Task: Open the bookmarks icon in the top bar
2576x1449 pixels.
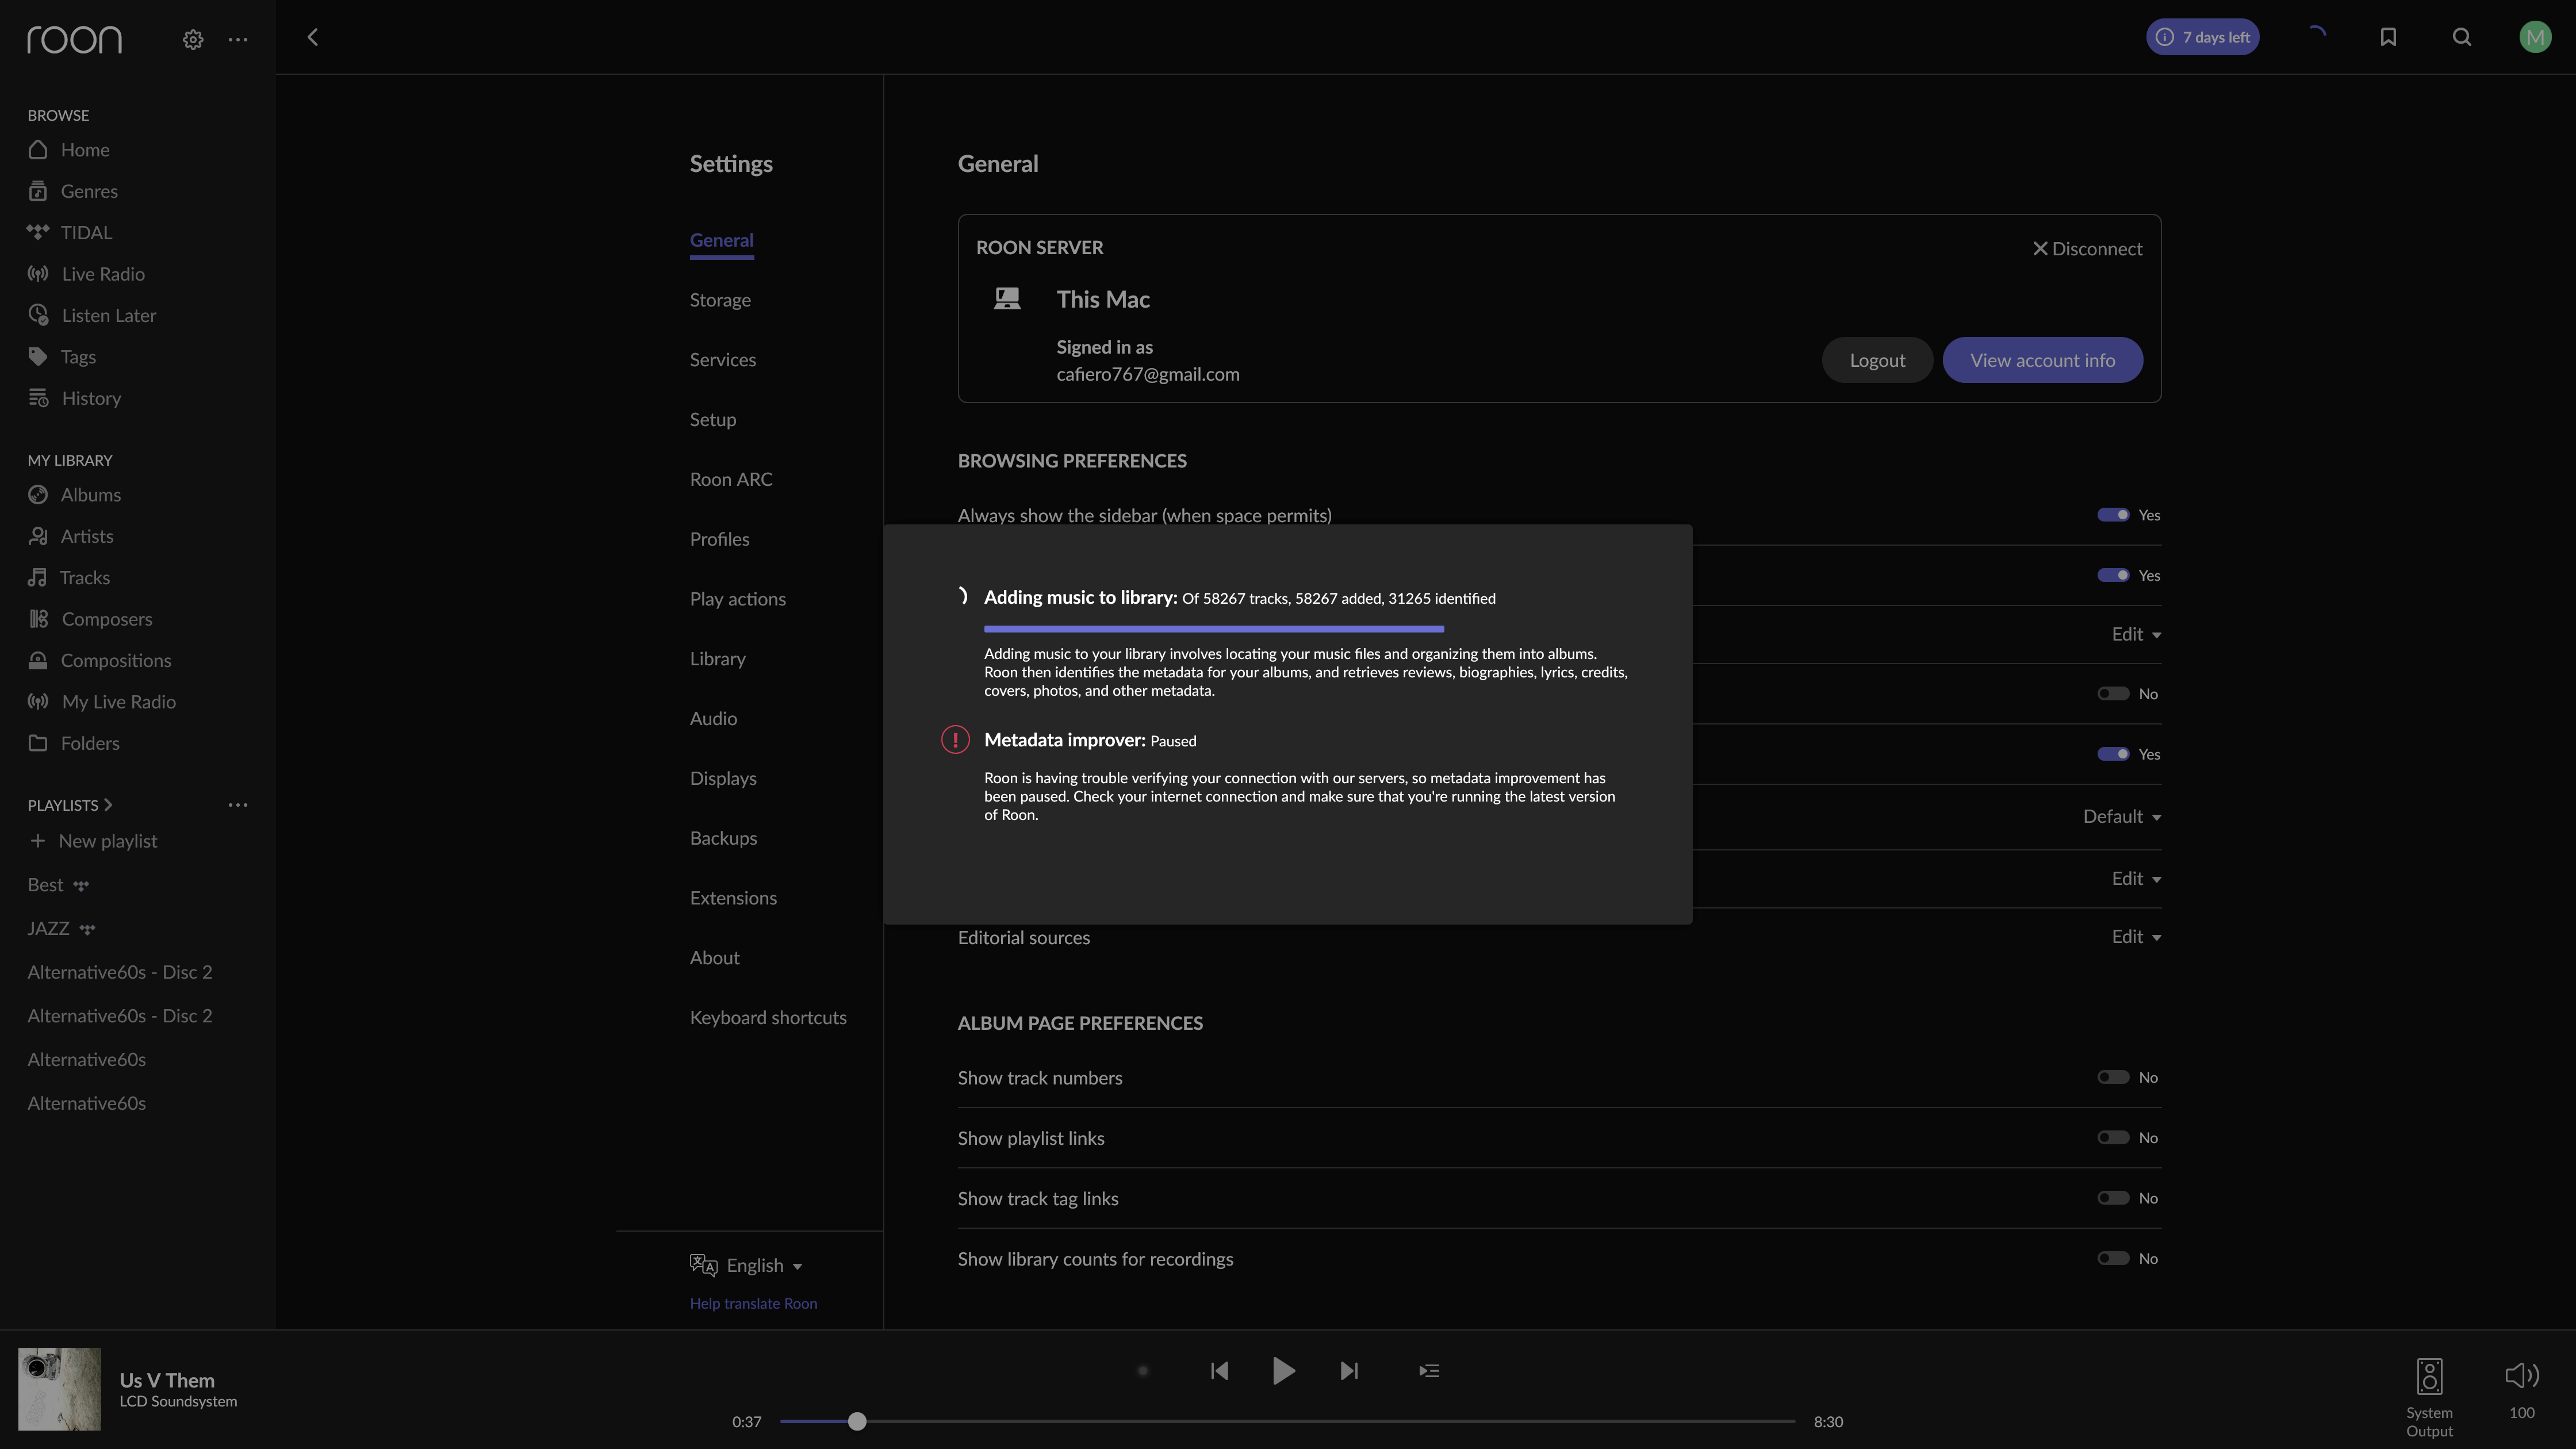Action: [x=2388, y=37]
